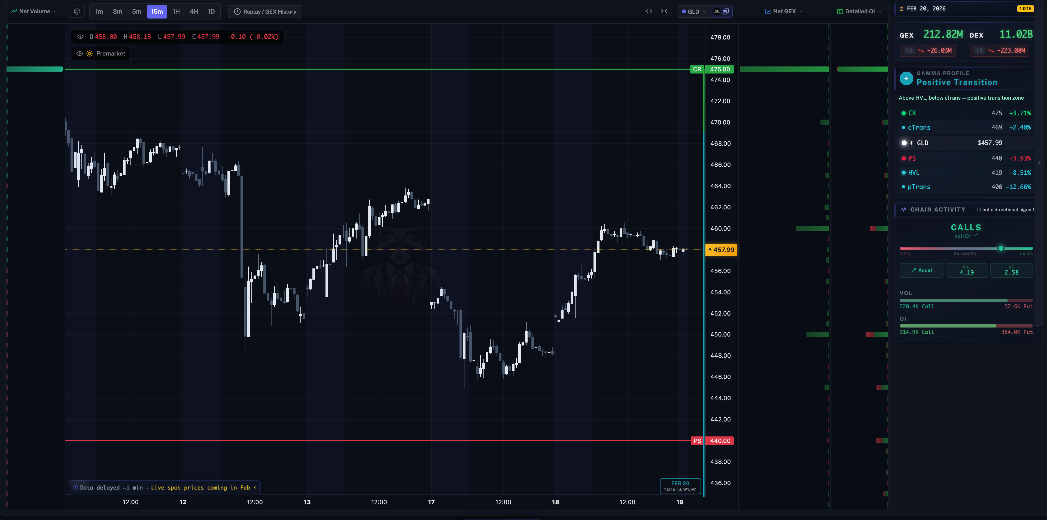
Task: Toggle OHLC values visibility eye
Action: click(80, 36)
